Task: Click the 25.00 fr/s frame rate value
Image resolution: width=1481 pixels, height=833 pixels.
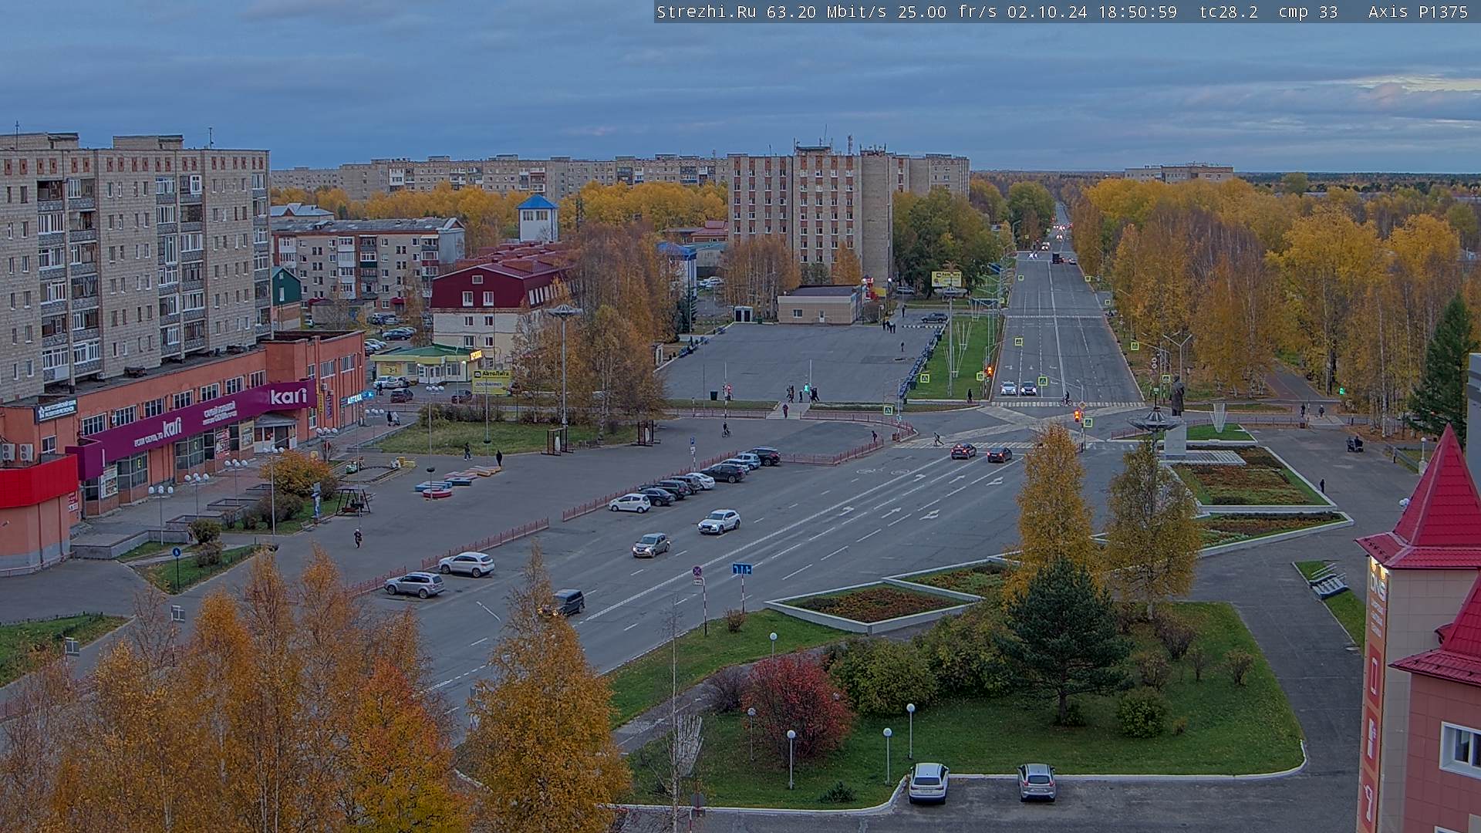Action: pyautogui.click(x=946, y=12)
